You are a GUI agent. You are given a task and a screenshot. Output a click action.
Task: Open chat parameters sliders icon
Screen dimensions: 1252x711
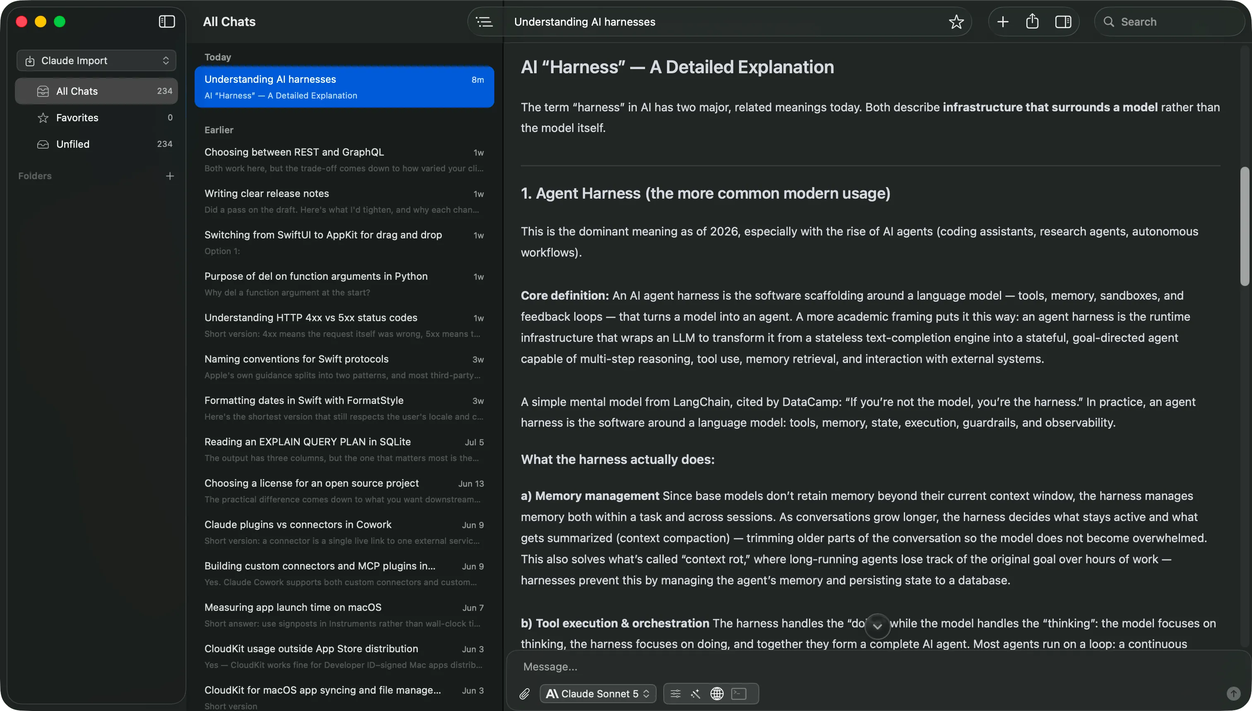[675, 694]
